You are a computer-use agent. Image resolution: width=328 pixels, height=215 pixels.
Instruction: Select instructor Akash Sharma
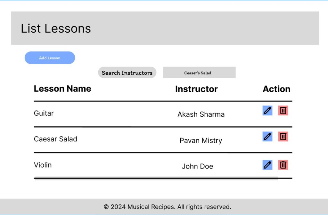click(x=201, y=114)
